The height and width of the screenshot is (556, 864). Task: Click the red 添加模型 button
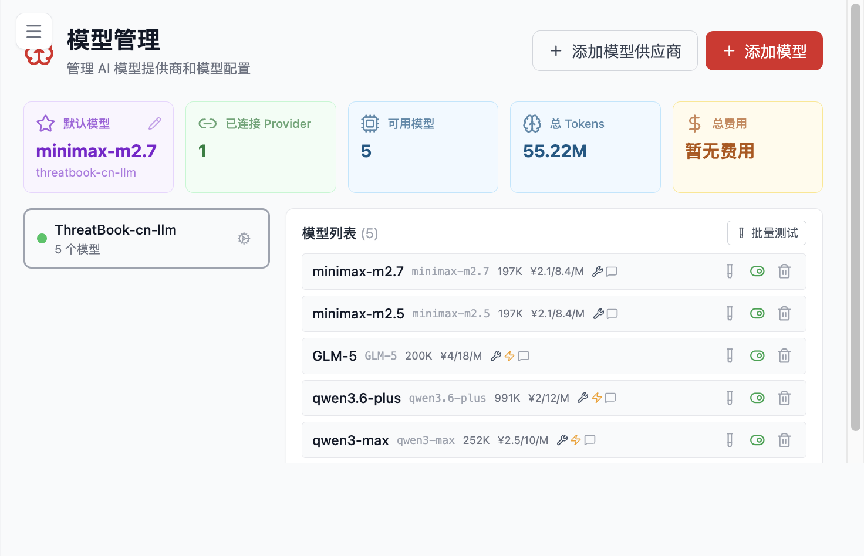[x=764, y=50]
